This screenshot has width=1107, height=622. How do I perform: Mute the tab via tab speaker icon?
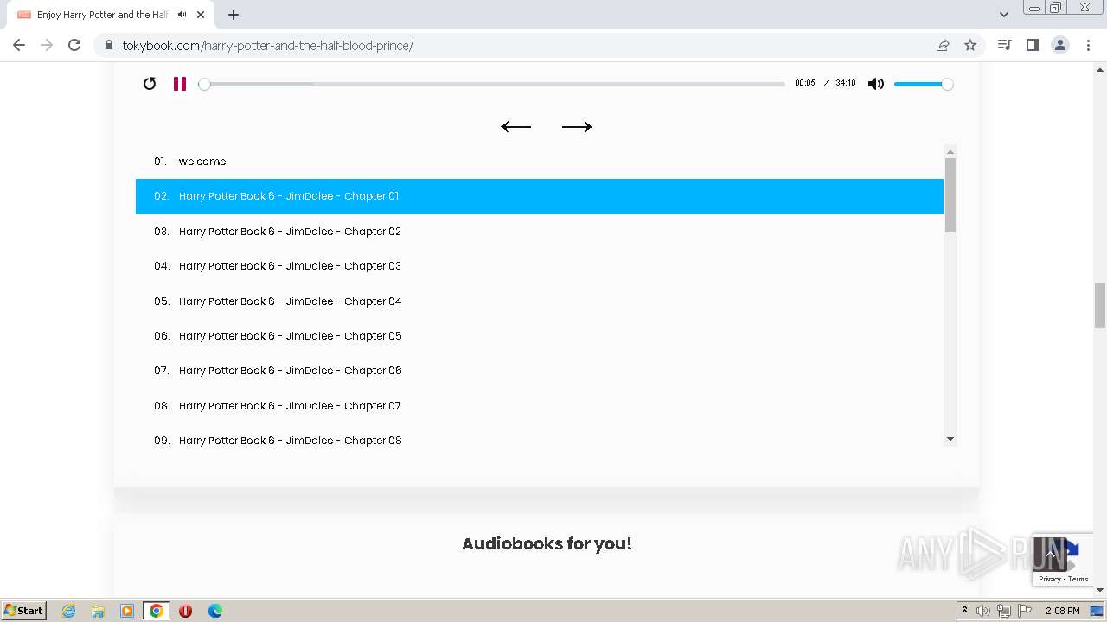[182, 15]
